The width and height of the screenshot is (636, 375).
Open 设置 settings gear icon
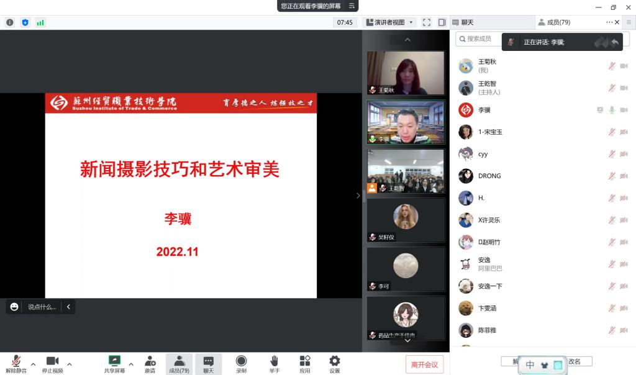coord(335,363)
